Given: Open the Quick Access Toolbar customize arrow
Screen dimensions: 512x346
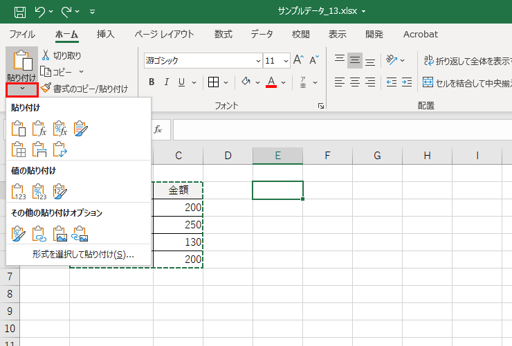Looking at the screenshot, I should (x=93, y=12).
